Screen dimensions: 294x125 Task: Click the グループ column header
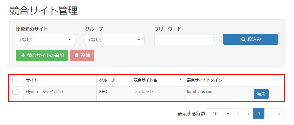(107, 80)
